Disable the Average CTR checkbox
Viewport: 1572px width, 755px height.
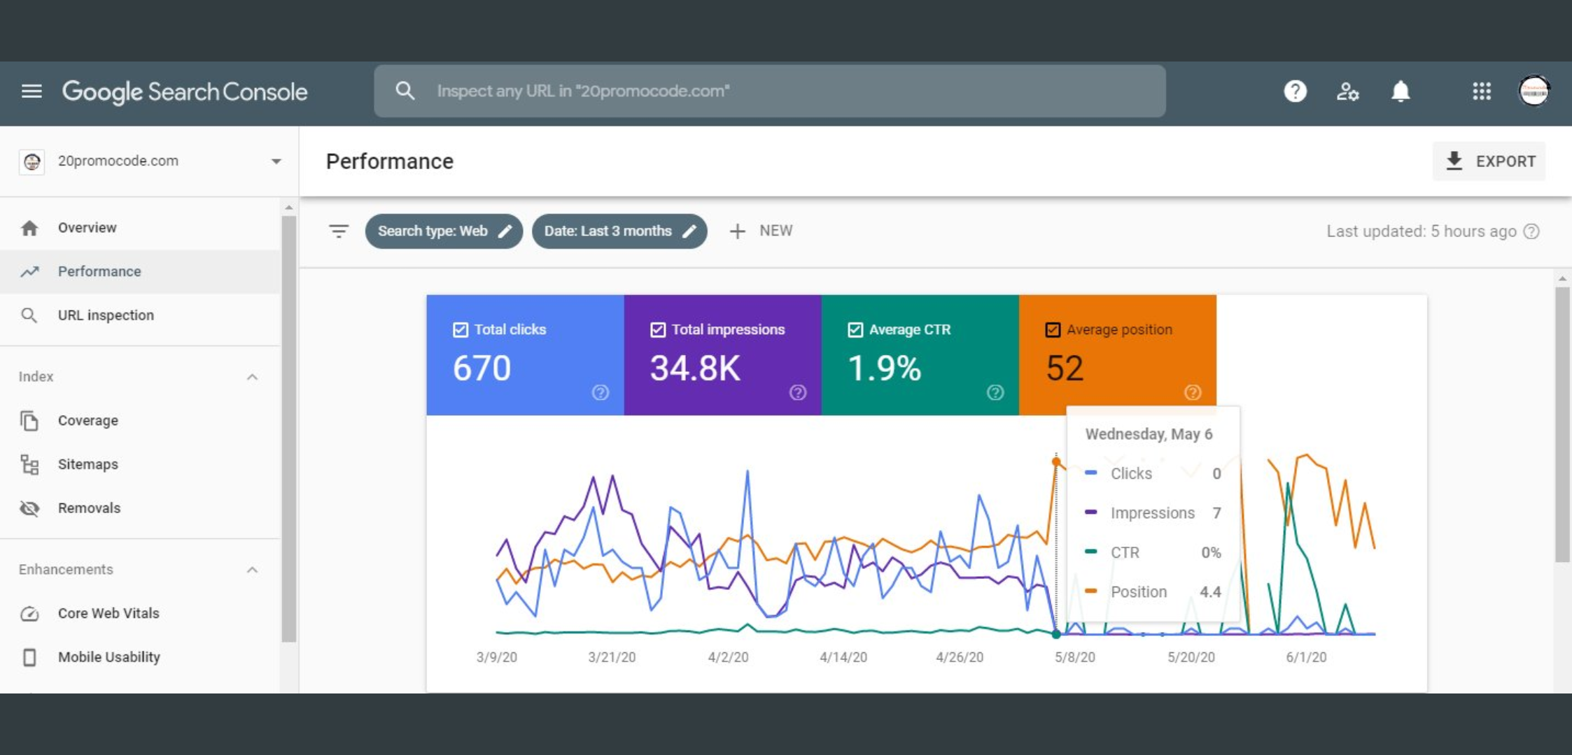click(x=855, y=329)
